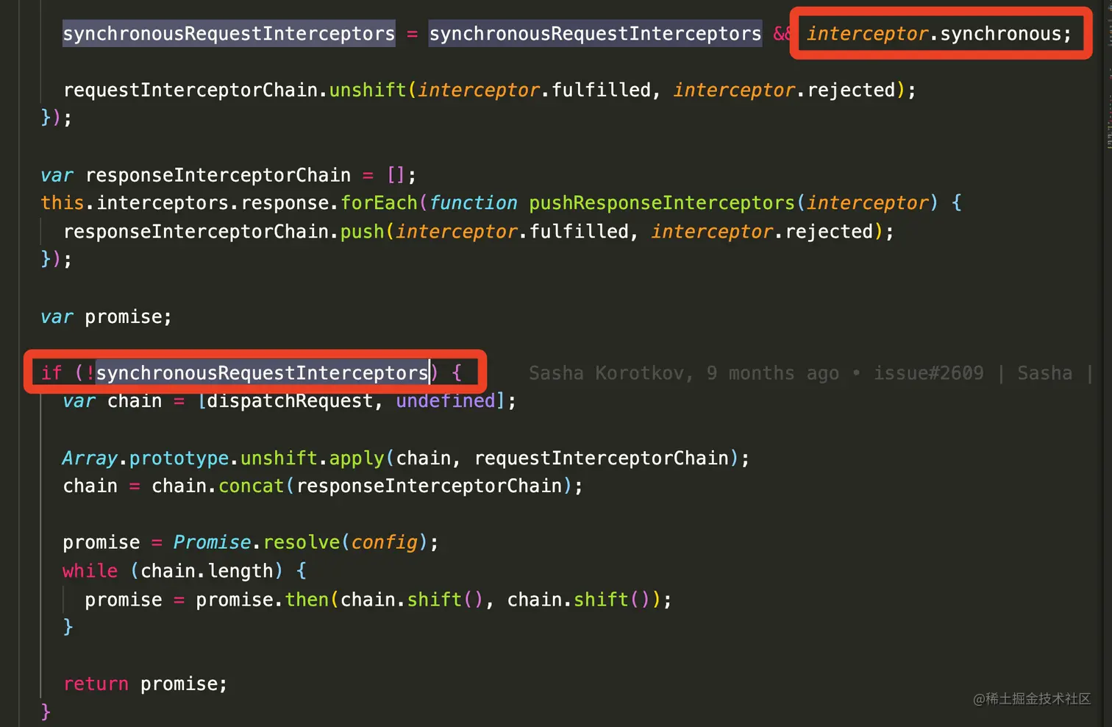The height and width of the screenshot is (727, 1112).
Task: Click 'responseInterceptorChain' inside concat parentheses
Action: [x=430, y=486]
